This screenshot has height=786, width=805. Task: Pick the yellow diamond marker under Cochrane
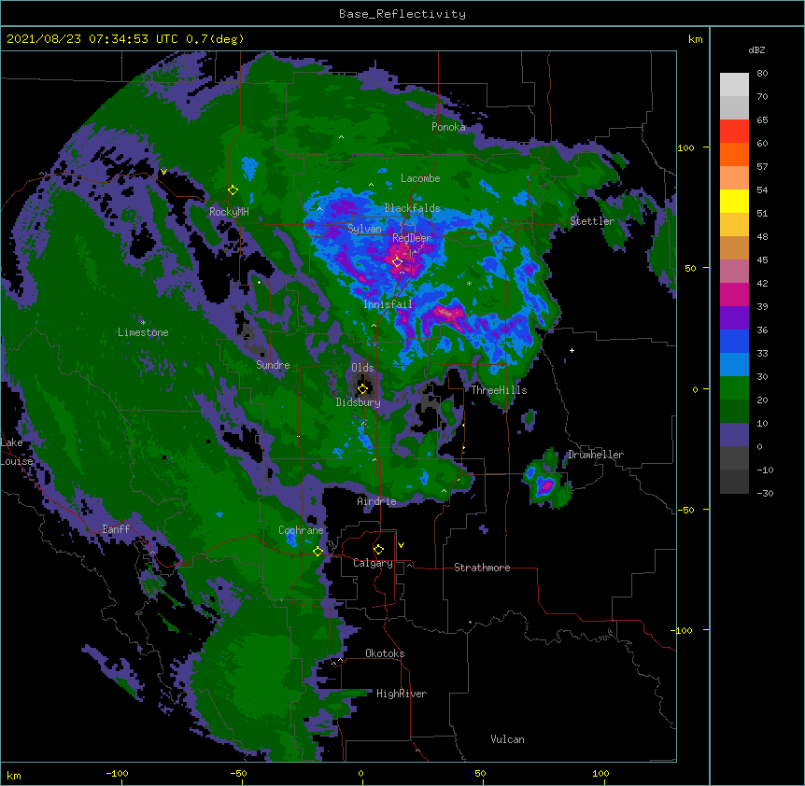(x=318, y=551)
